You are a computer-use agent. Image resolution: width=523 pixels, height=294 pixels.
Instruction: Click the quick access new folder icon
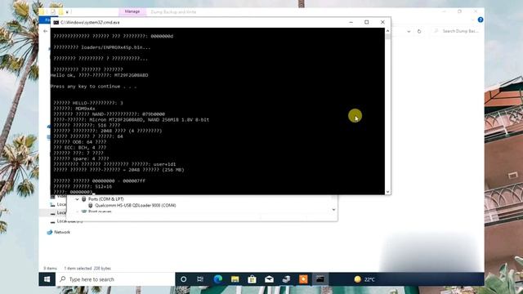pyautogui.click(x=60, y=11)
